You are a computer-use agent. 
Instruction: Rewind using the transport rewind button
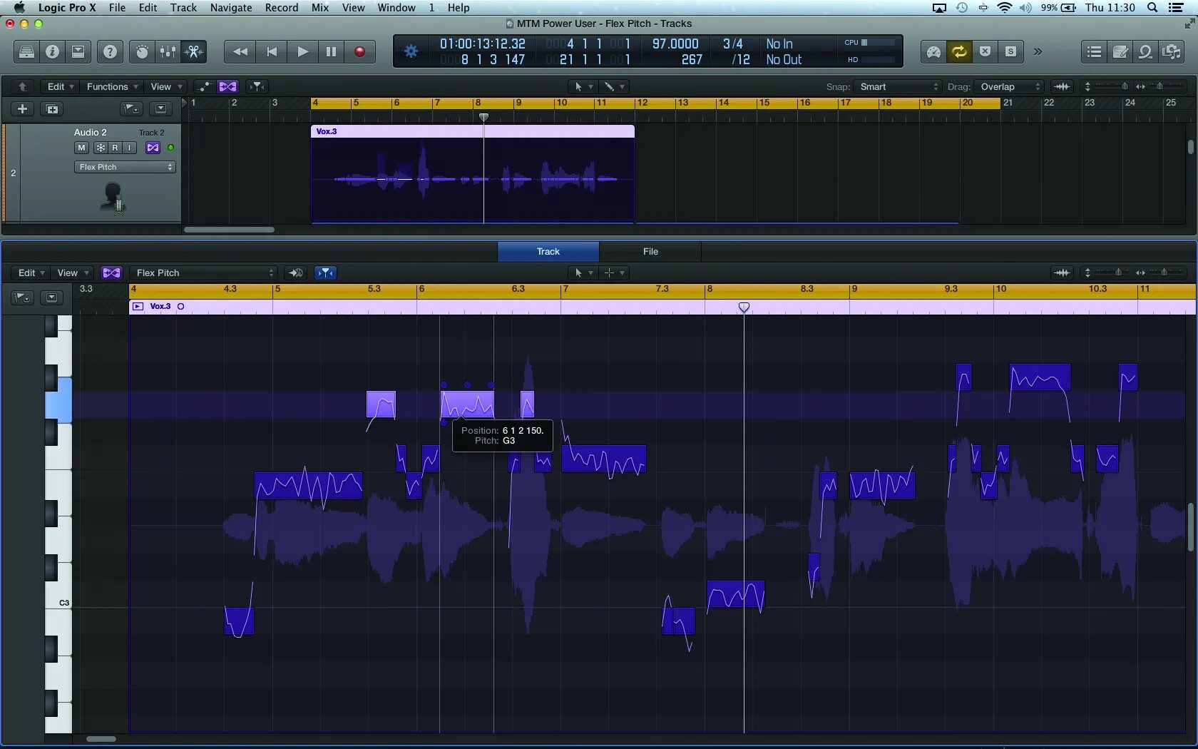click(240, 51)
